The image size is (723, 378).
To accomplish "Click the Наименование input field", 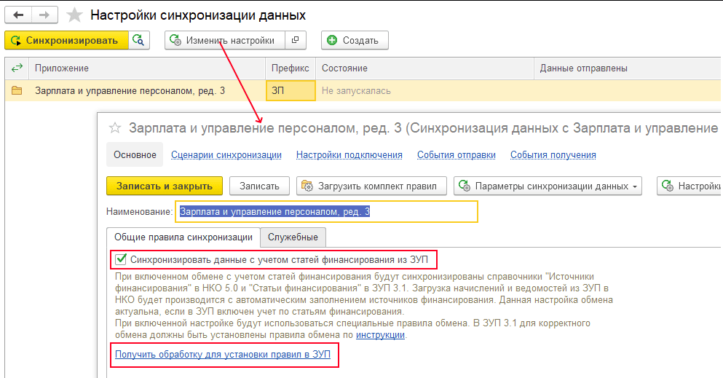I will point(326,212).
